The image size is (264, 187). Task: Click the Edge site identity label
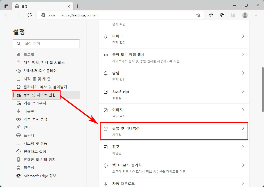(48, 15)
